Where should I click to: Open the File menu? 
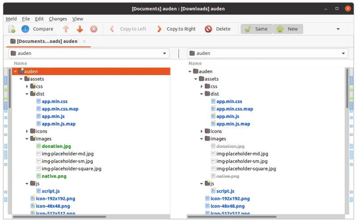tap(26, 19)
